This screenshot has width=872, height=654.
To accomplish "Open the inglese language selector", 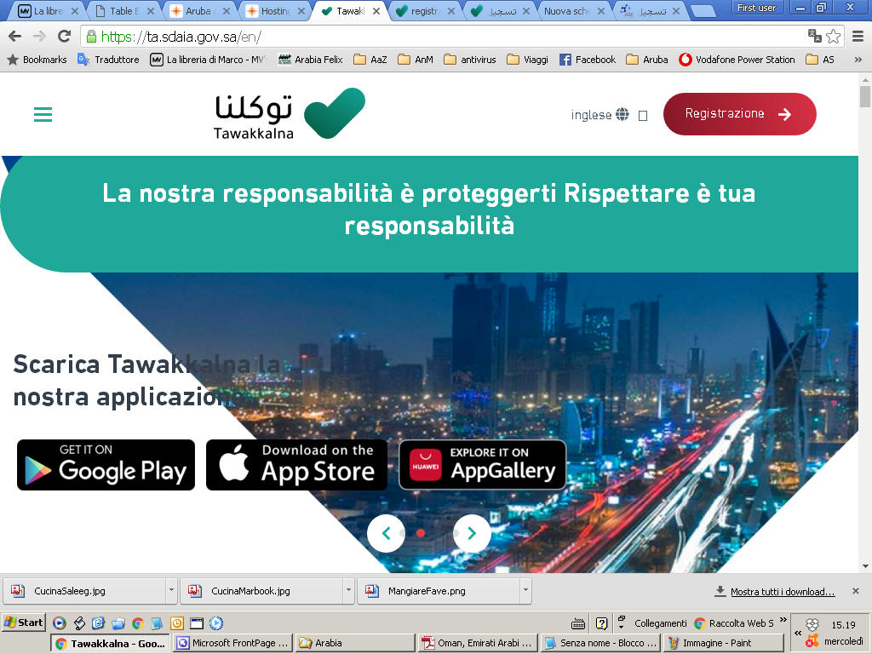I will point(599,115).
